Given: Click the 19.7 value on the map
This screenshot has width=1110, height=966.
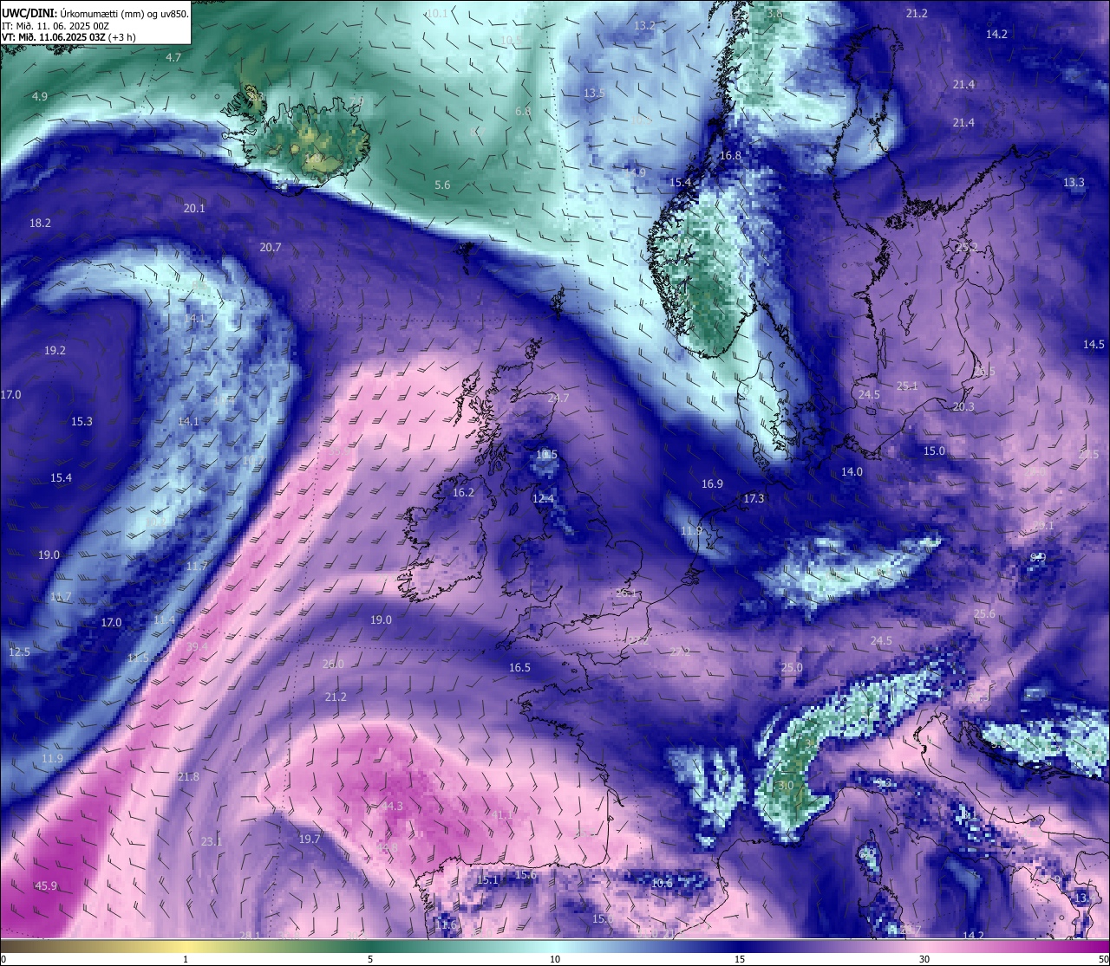Looking at the screenshot, I should click(x=310, y=839).
